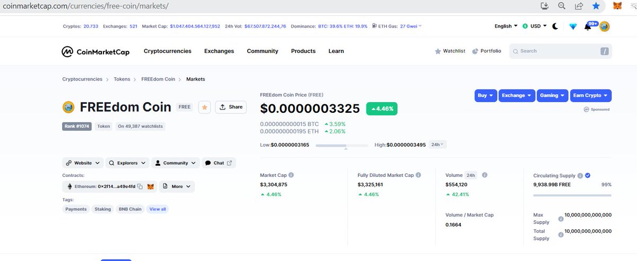The image size is (637, 261).
Task: Go to Cryptocurrencies breadcrumb
Action: [x=82, y=79]
